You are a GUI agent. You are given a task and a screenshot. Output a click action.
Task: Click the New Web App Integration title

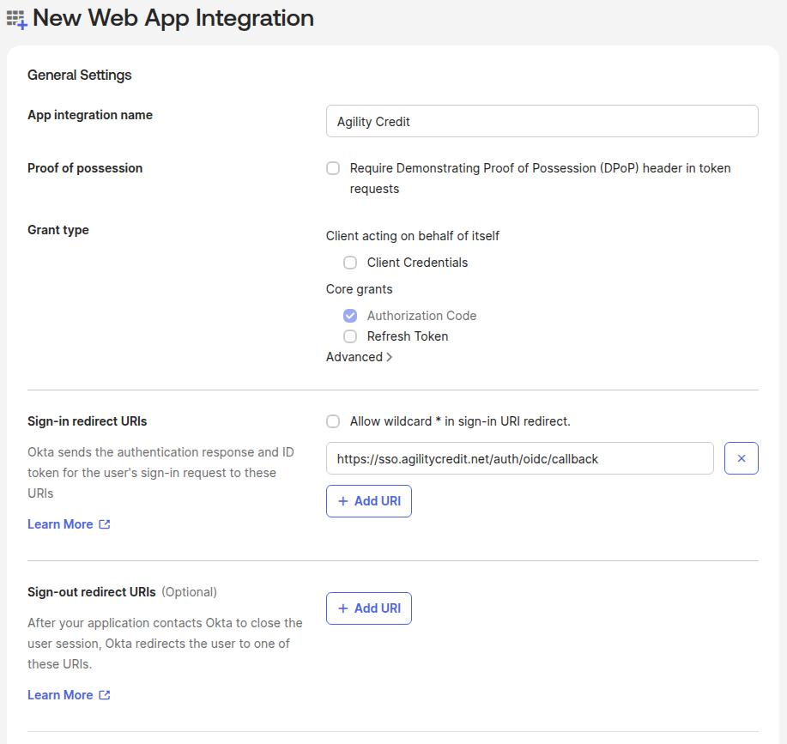pos(173,18)
